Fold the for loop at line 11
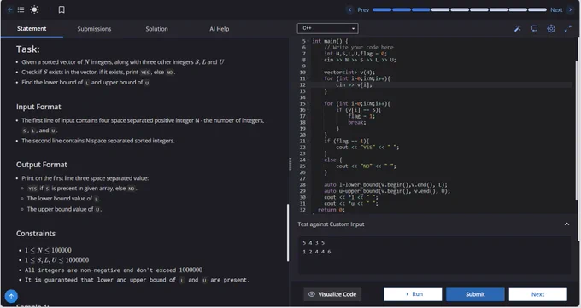This screenshot has height=308, width=581. (x=308, y=78)
